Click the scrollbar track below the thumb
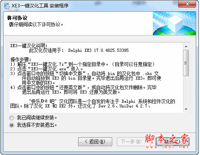The width and height of the screenshot is (200, 155). click(x=186, y=91)
